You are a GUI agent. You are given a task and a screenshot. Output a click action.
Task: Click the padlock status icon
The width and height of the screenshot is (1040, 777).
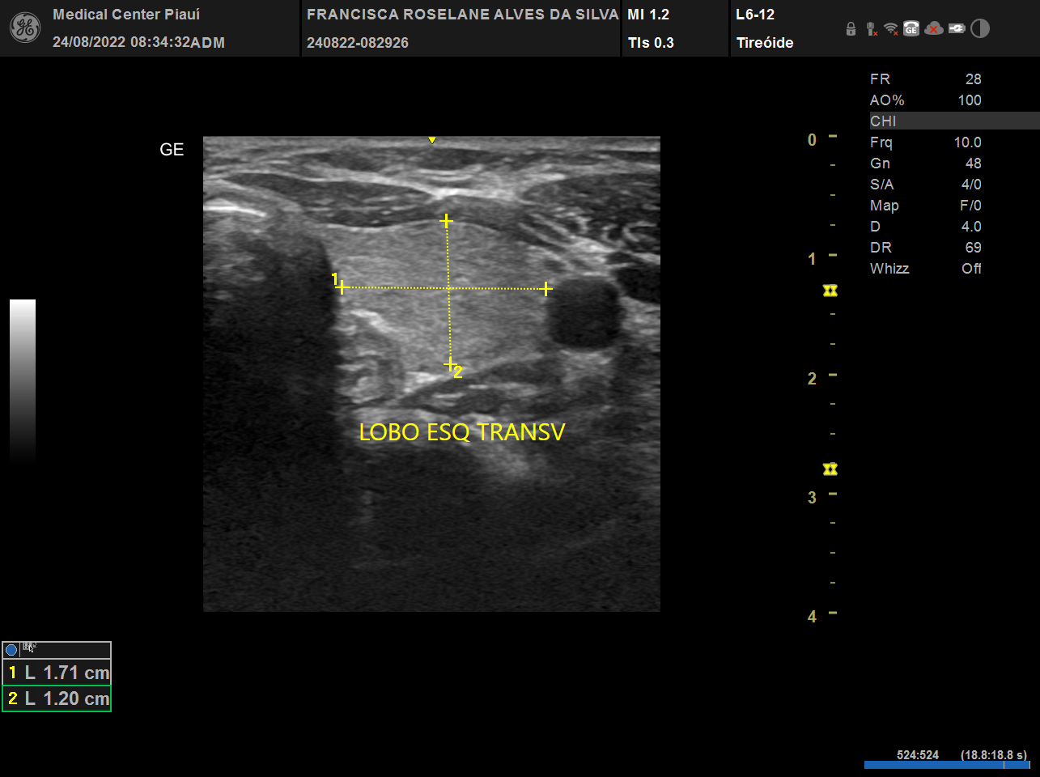point(851,29)
